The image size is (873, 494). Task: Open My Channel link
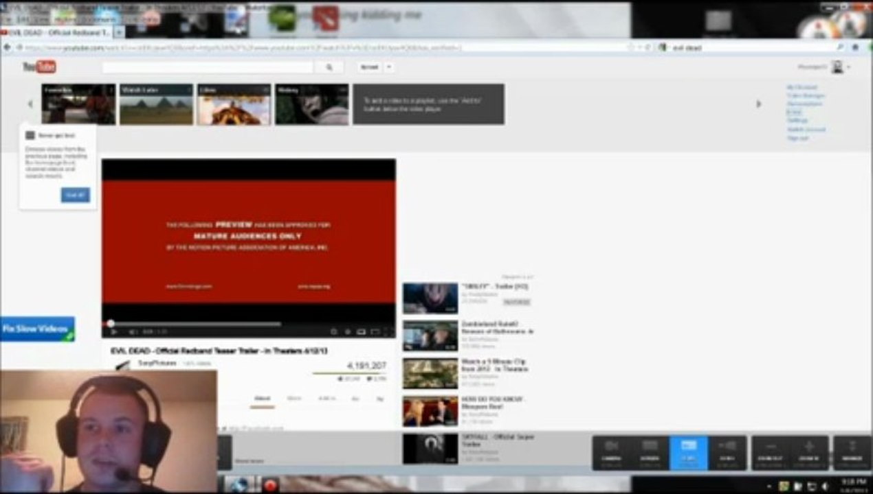point(802,88)
